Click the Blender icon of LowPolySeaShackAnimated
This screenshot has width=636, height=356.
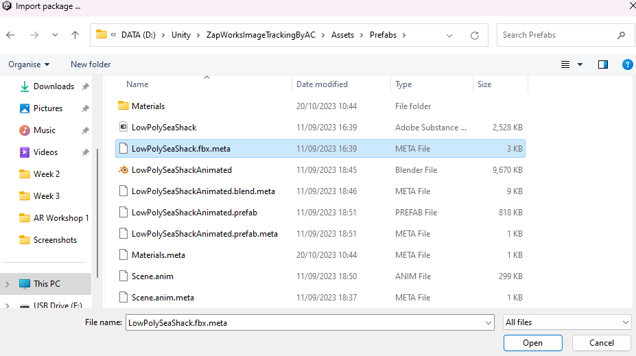123,170
